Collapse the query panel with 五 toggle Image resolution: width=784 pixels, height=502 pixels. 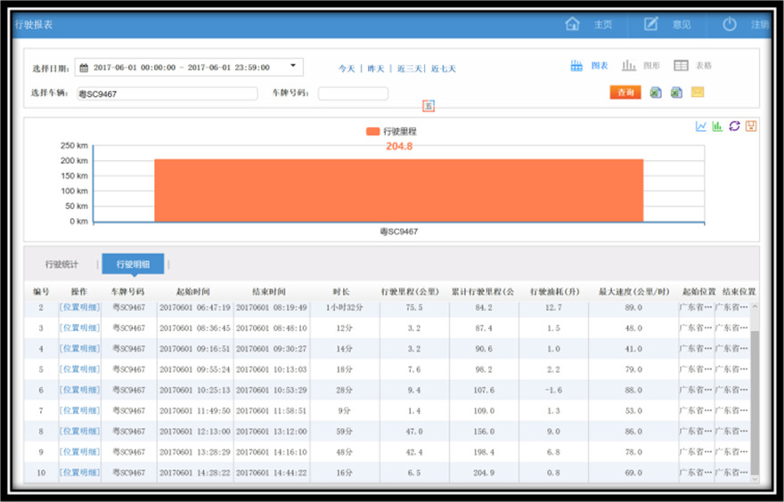(429, 107)
